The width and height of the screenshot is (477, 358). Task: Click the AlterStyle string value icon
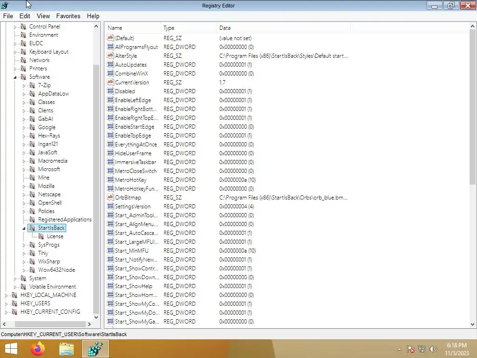pos(110,56)
